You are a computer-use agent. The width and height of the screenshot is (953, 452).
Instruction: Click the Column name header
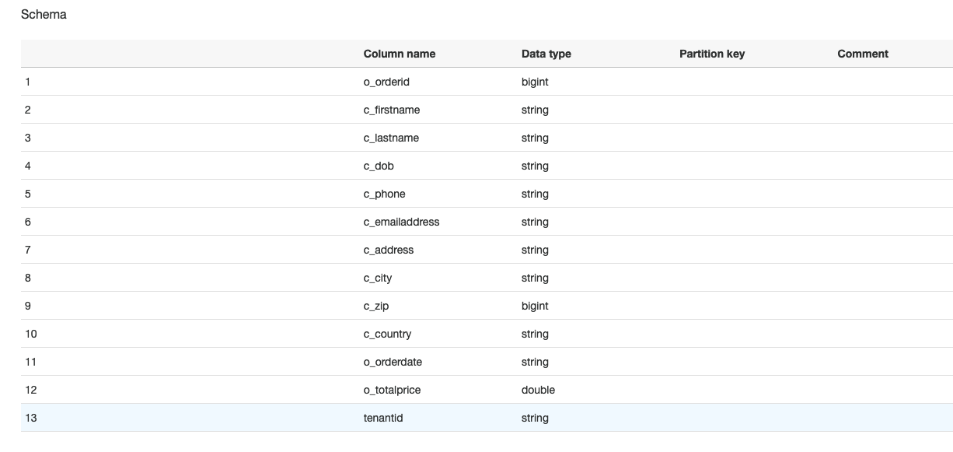tap(400, 54)
